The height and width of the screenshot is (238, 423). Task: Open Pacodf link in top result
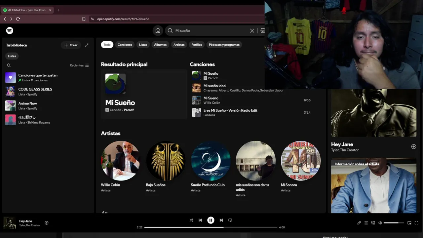pyautogui.click(x=129, y=110)
